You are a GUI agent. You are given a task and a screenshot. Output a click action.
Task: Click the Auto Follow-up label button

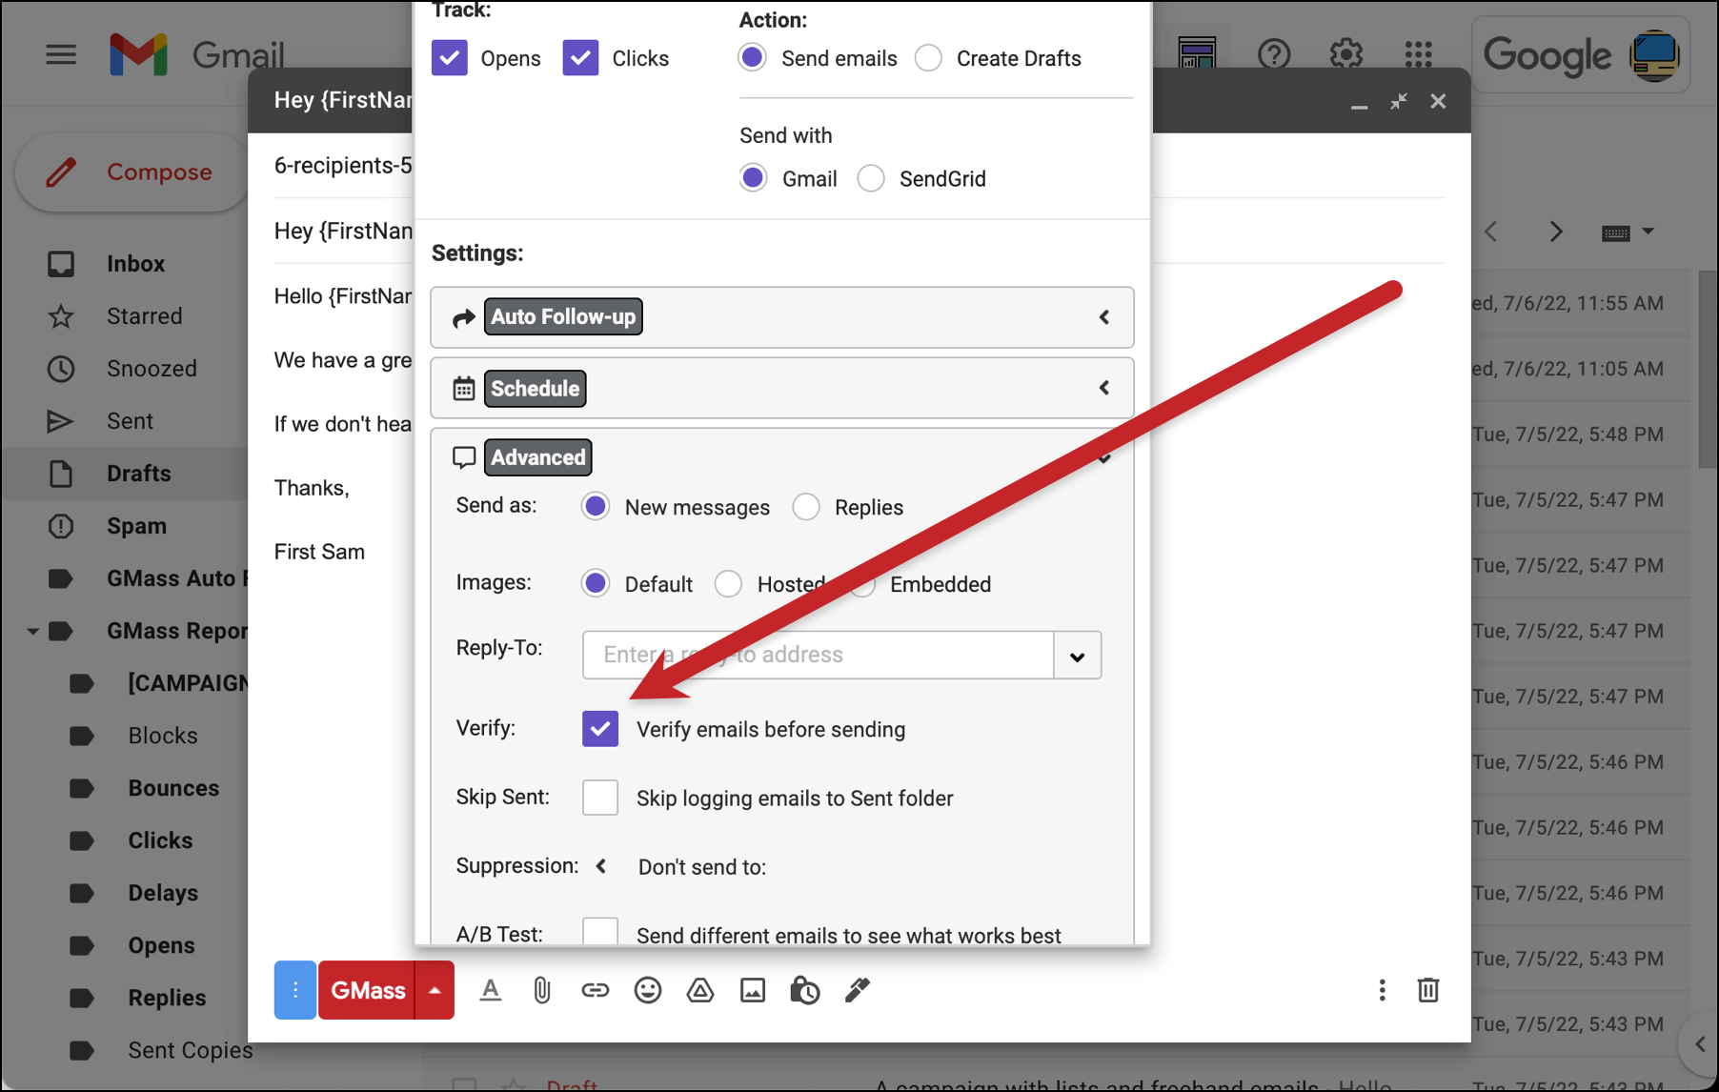pyautogui.click(x=563, y=317)
